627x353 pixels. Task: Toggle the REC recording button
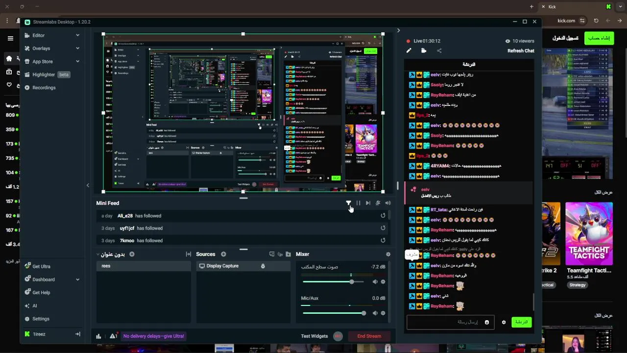click(x=338, y=336)
